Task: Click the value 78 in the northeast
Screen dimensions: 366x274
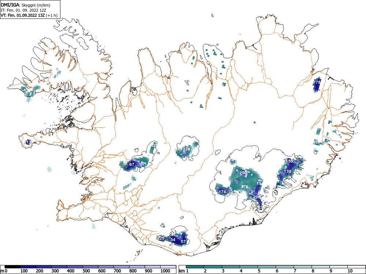Action: click(318, 82)
